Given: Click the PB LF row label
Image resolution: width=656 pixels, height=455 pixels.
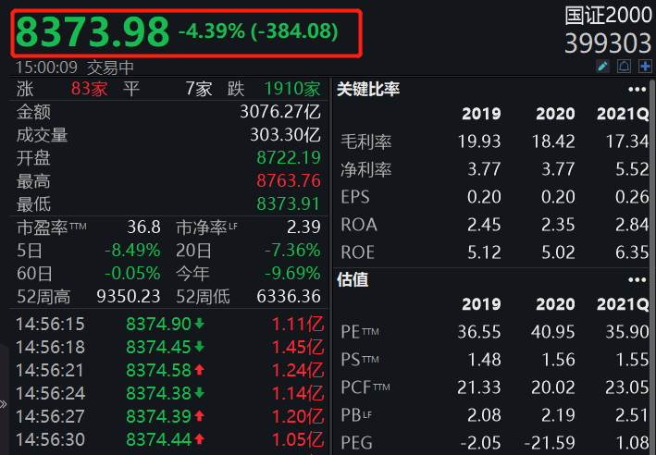Looking at the screenshot, I should click(x=356, y=415).
